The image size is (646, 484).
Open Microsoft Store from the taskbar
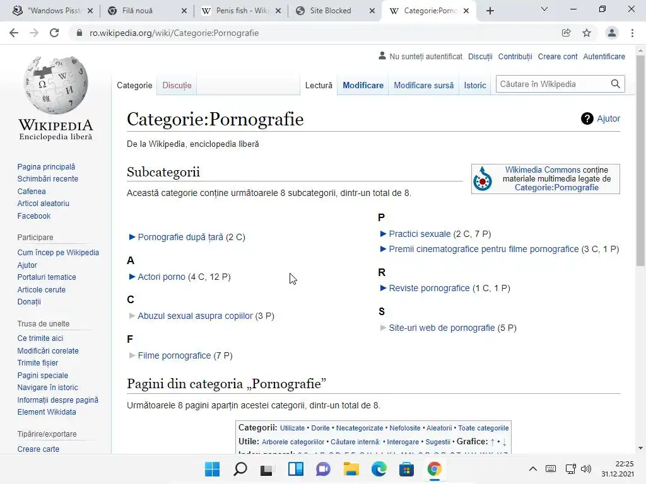tap(407, 469)
